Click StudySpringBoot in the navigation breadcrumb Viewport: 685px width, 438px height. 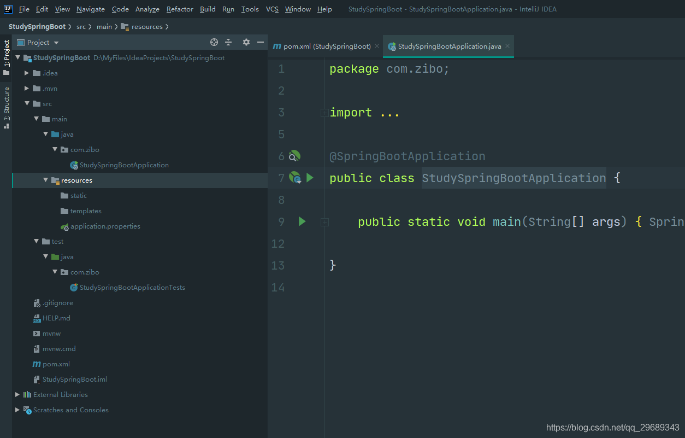point(37,26)
